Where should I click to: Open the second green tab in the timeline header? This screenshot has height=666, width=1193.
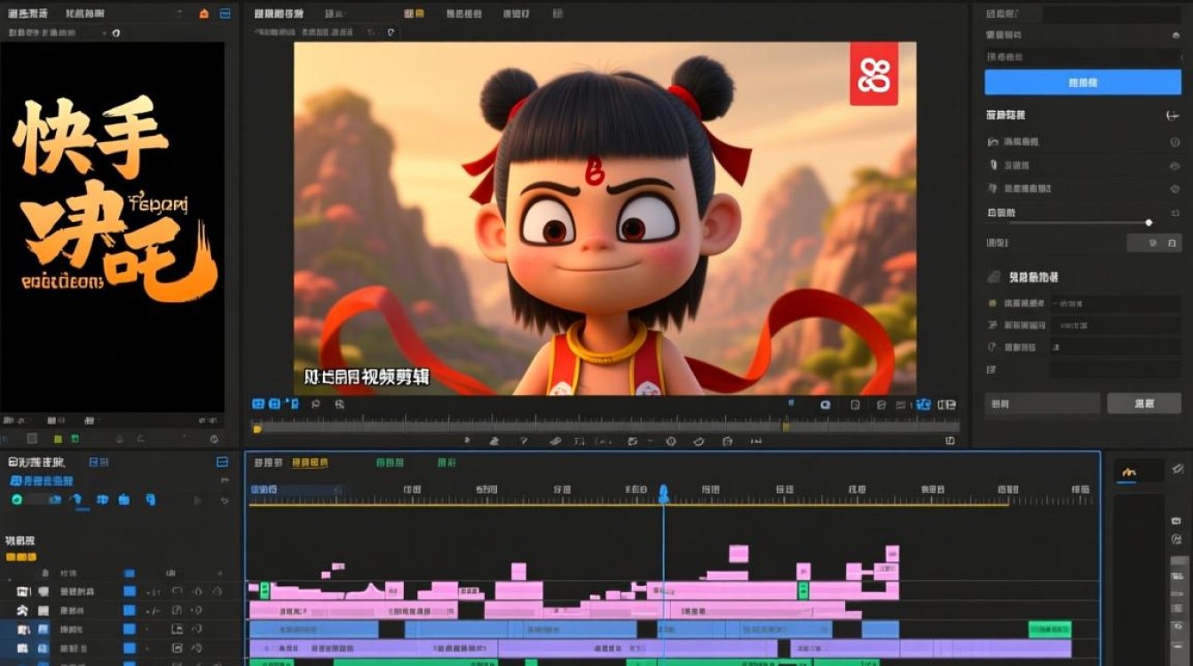[x=446, y=463]
